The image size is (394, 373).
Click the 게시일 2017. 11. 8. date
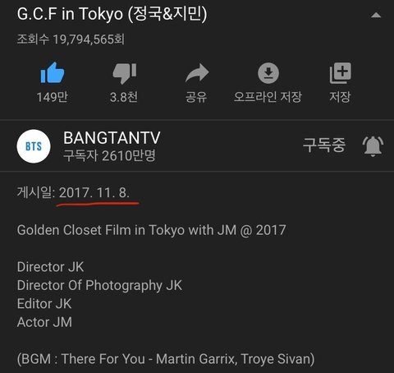[x=73, y=192]
